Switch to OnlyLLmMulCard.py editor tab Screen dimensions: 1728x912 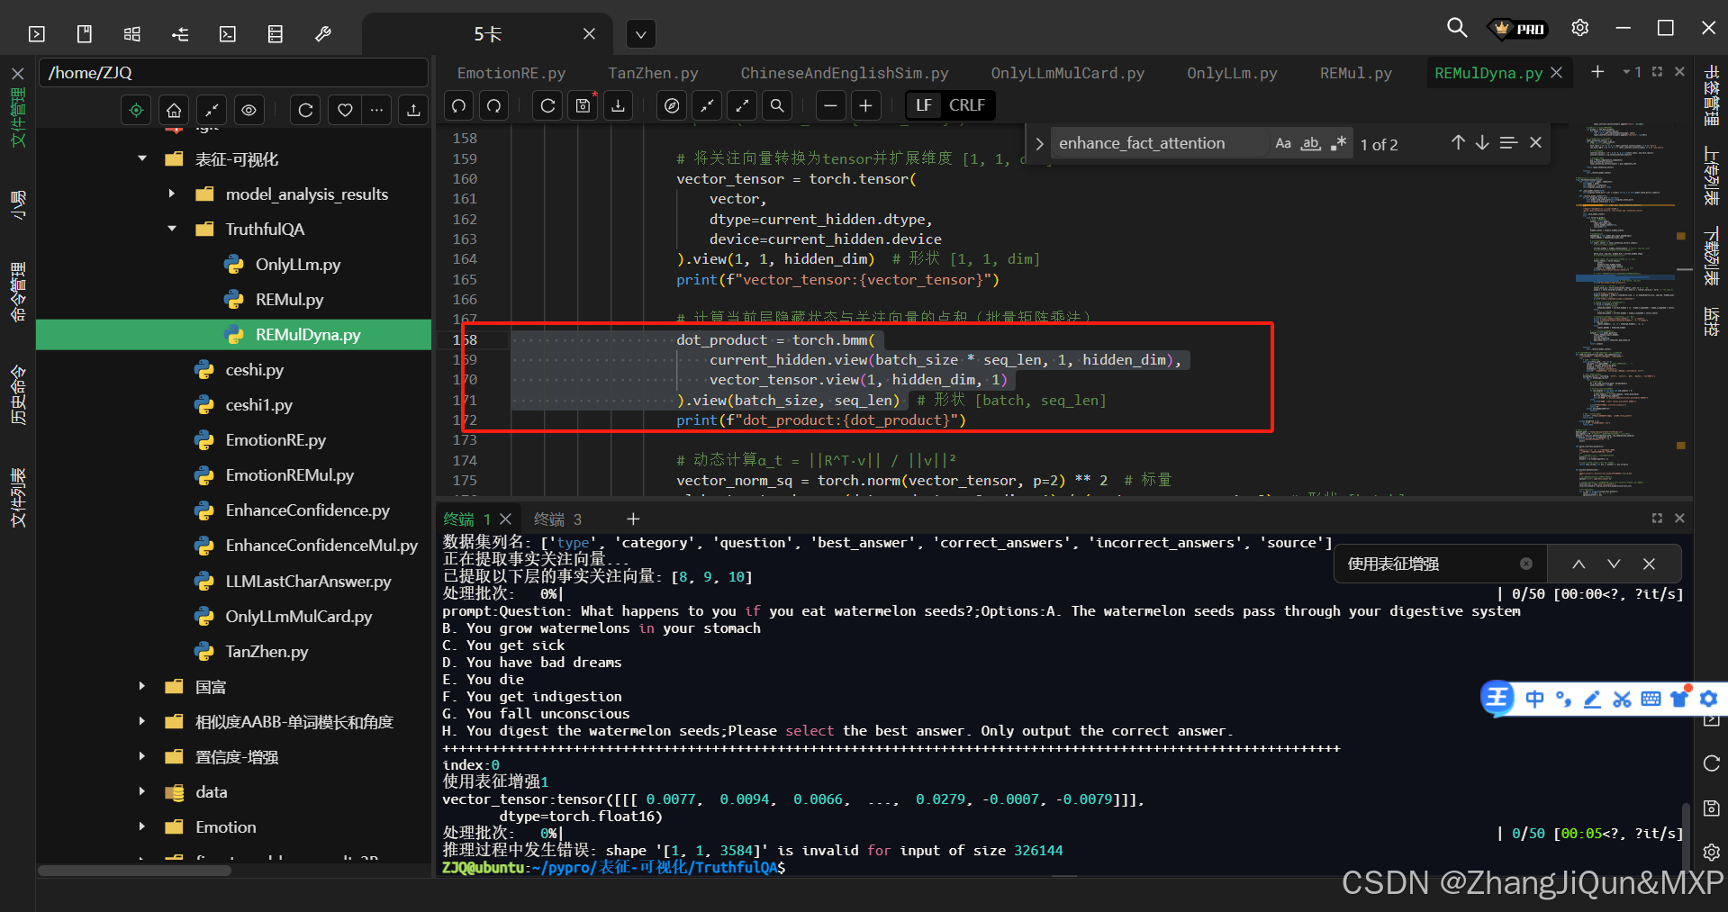[1068, 73]
